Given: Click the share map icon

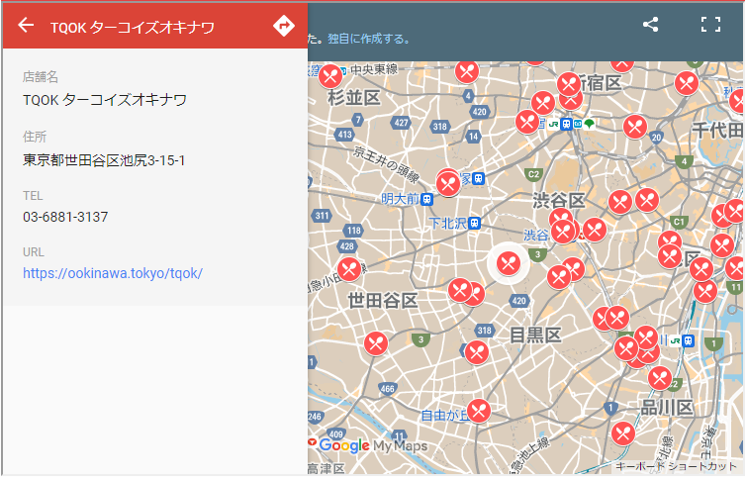Looking at the screenshot, I should [x=650, y=25].
